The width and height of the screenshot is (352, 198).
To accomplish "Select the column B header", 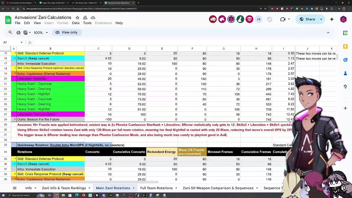I will coord(50,49).
